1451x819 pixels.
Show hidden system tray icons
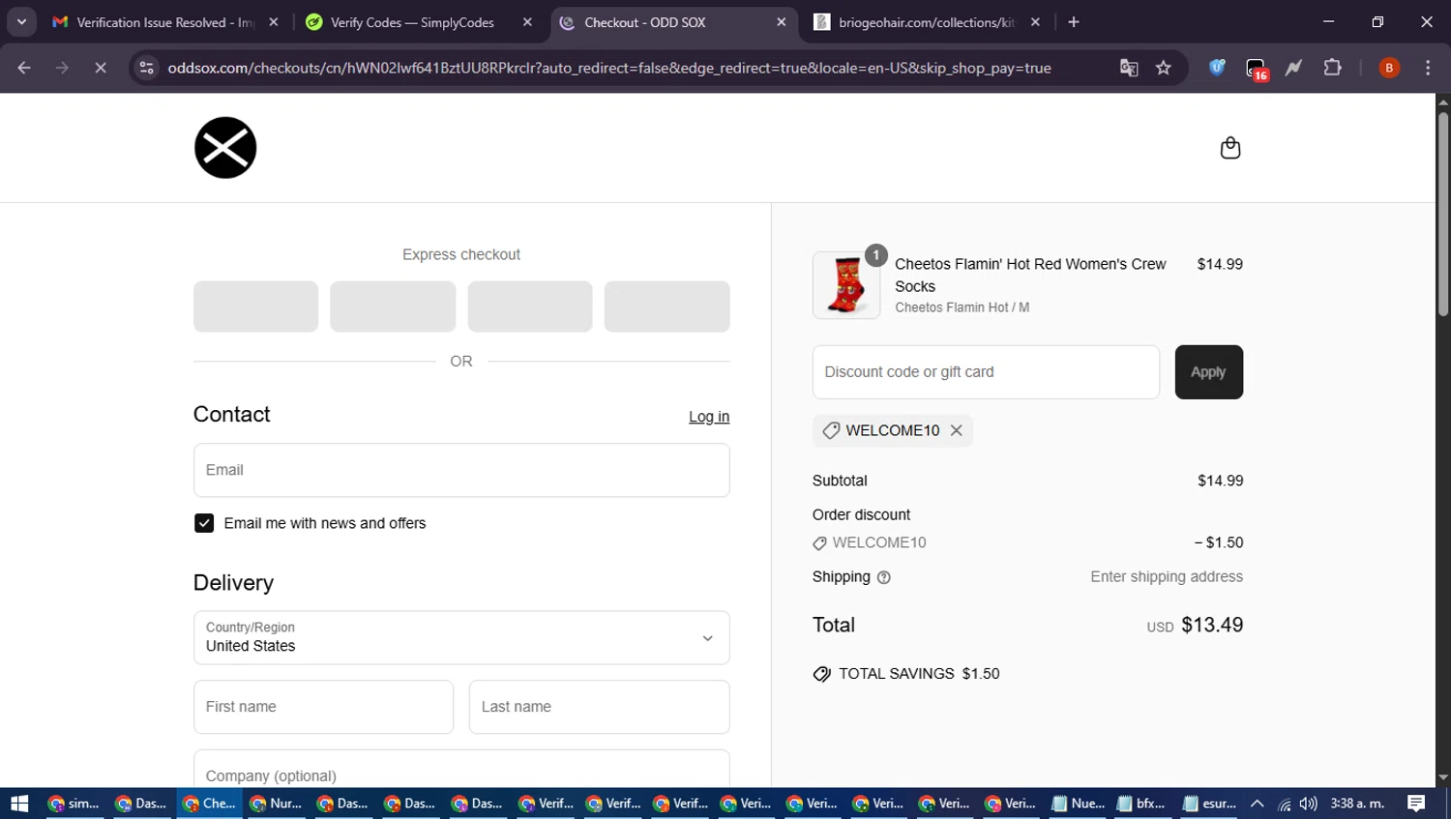1257,804
